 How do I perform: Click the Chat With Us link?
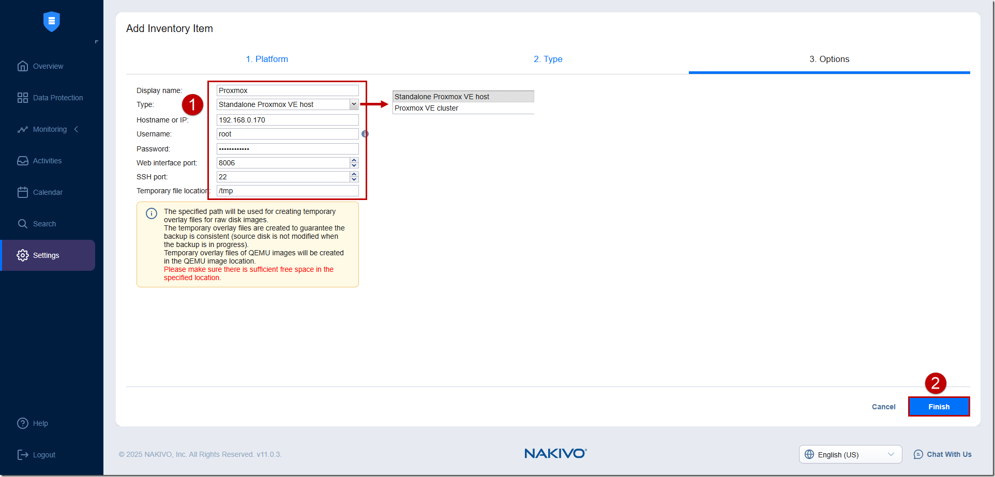point(949,454)
